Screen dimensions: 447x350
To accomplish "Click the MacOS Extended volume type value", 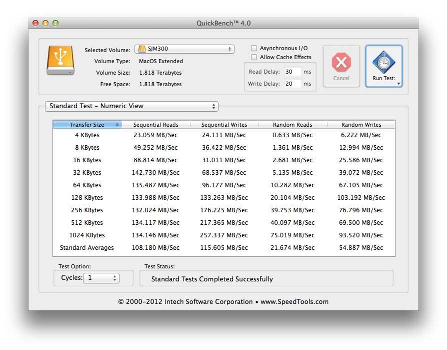I will click(x=161, y=61).
